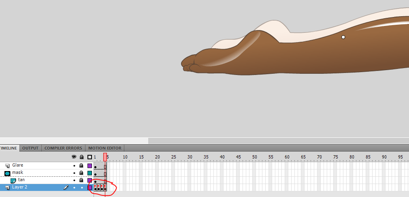Open the Motion Editor tab
409x197 pixels.
[104, 148]
